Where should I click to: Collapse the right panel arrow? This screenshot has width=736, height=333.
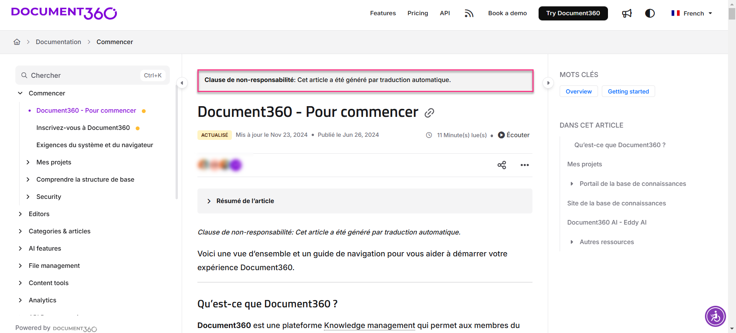tap(548, 83)
